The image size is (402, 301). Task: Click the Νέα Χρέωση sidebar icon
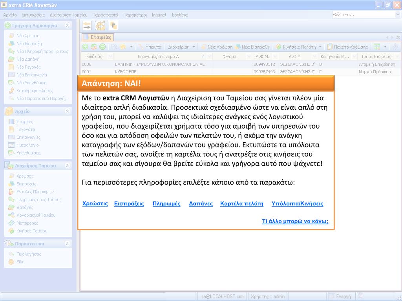coord(11,36)
